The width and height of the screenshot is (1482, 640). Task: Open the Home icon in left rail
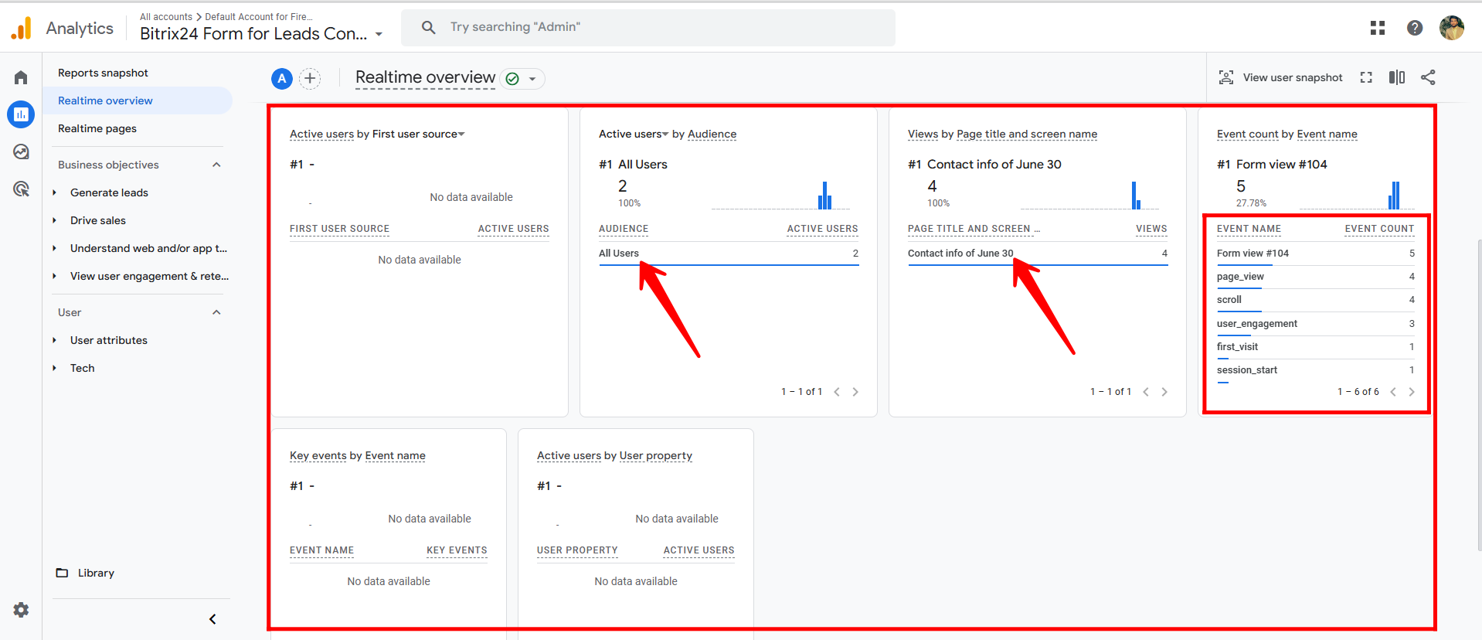click(21, 77)
